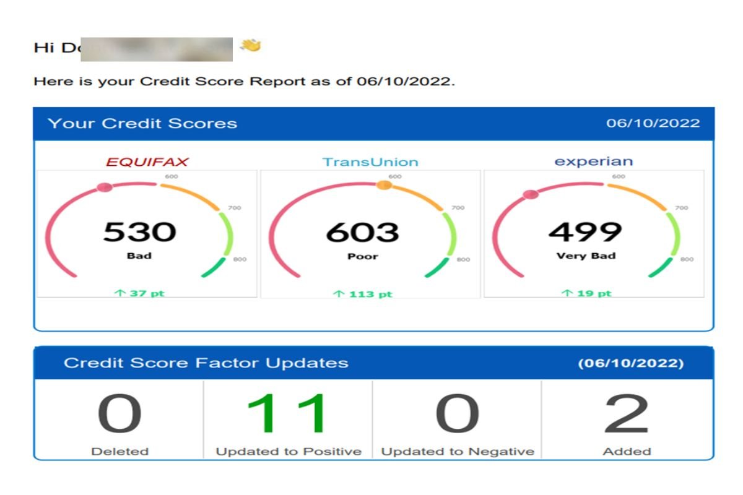Click the Equifax gauge marker dot
The height and width of the screenshot is (495, 743).
(x=105, y=187)
